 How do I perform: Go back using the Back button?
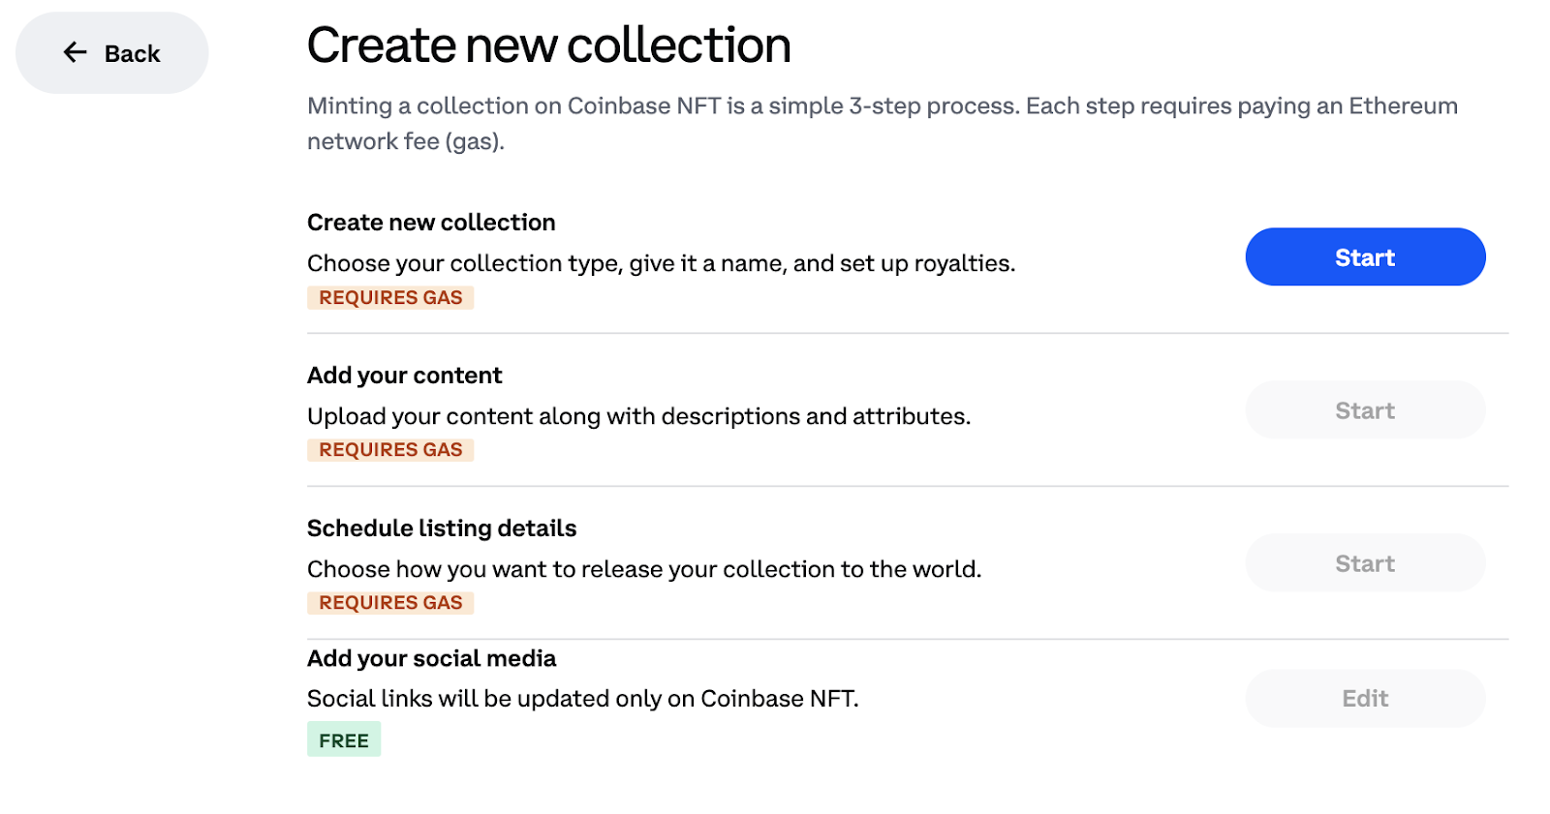[111, 53]
